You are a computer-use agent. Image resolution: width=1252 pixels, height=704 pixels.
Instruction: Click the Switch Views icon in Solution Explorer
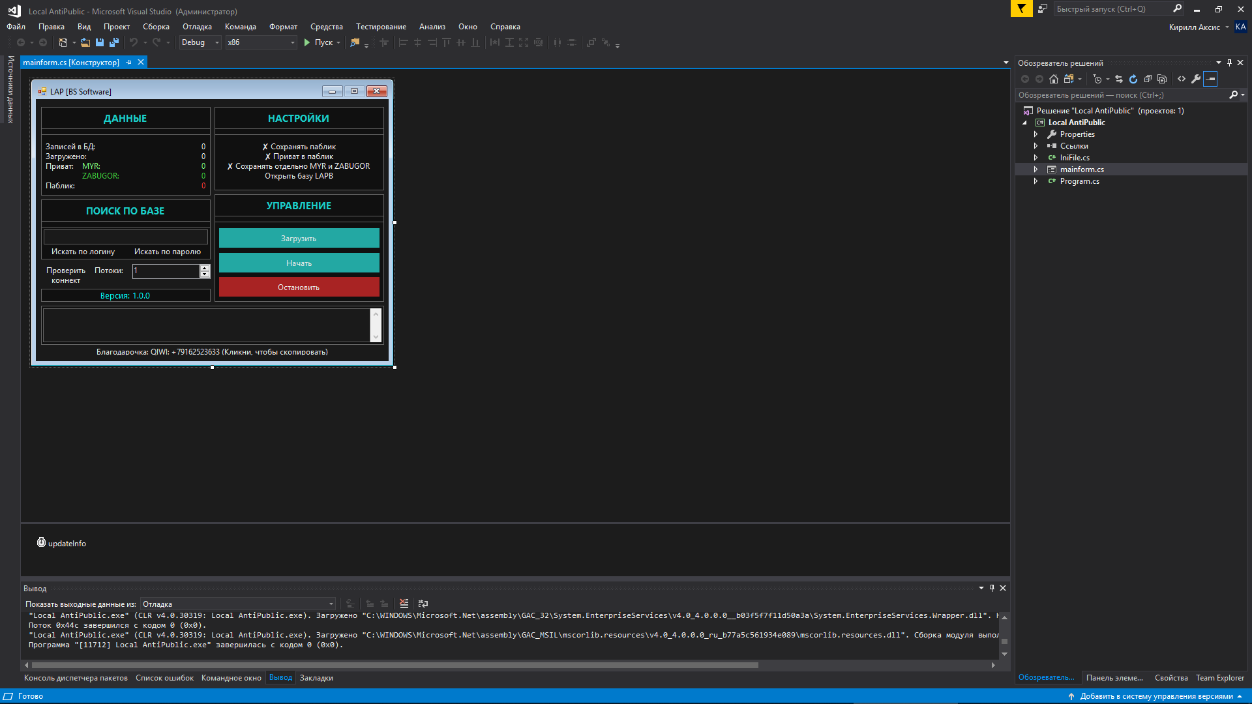click(1069, 79)
